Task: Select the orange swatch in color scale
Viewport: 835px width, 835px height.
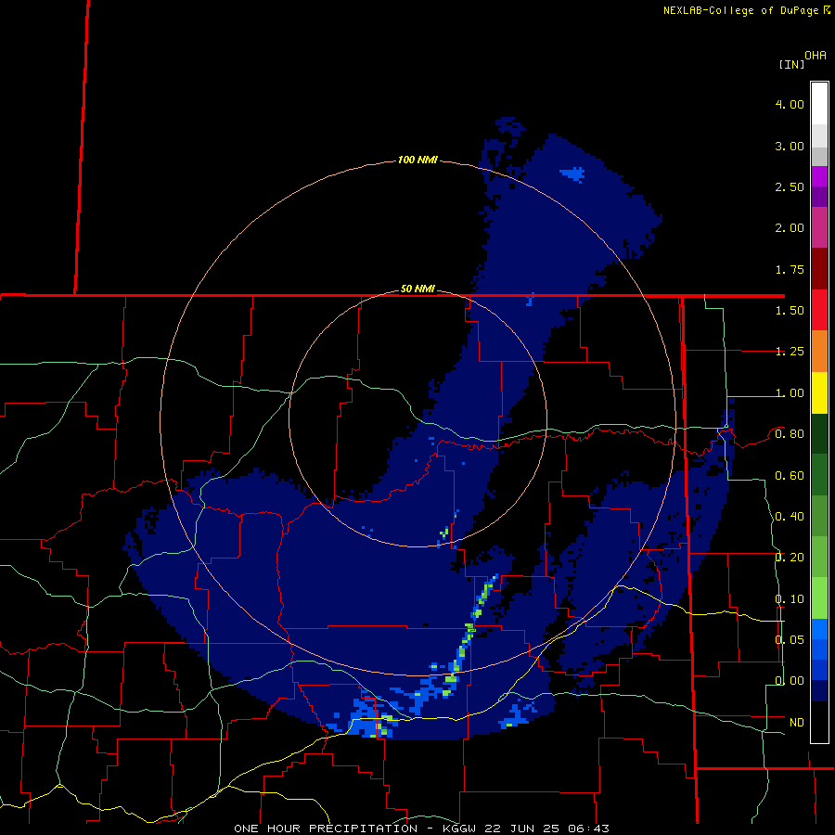Action: (x=819, y=352)
